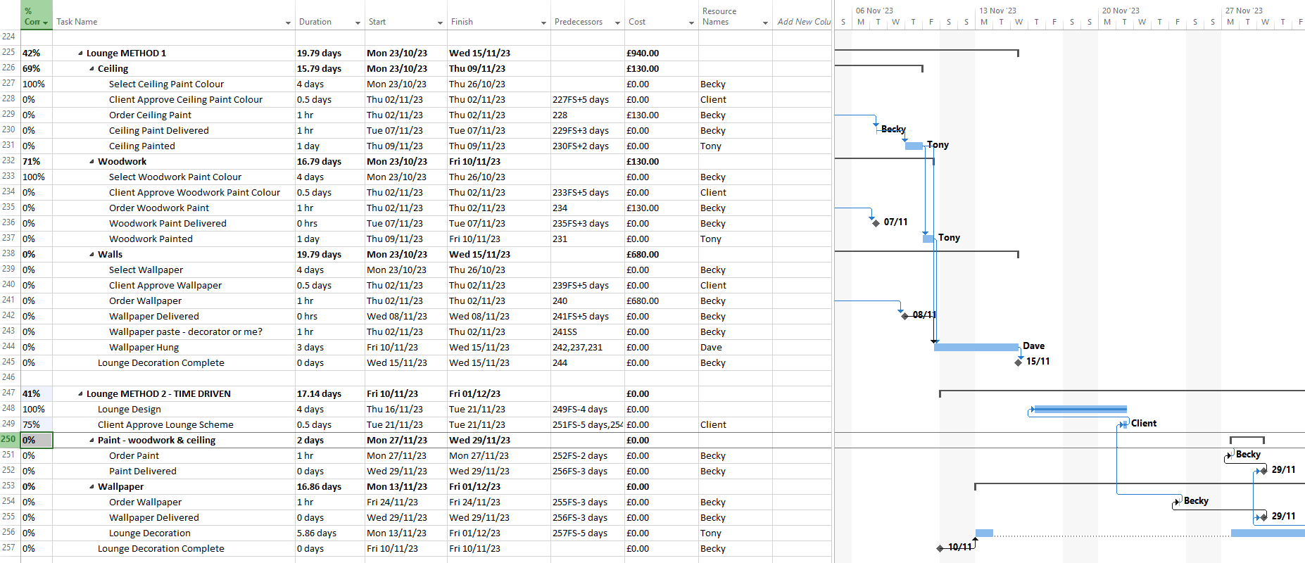
Task: Select the 'Lounge Decoration' task name
Action: [150, 533]
